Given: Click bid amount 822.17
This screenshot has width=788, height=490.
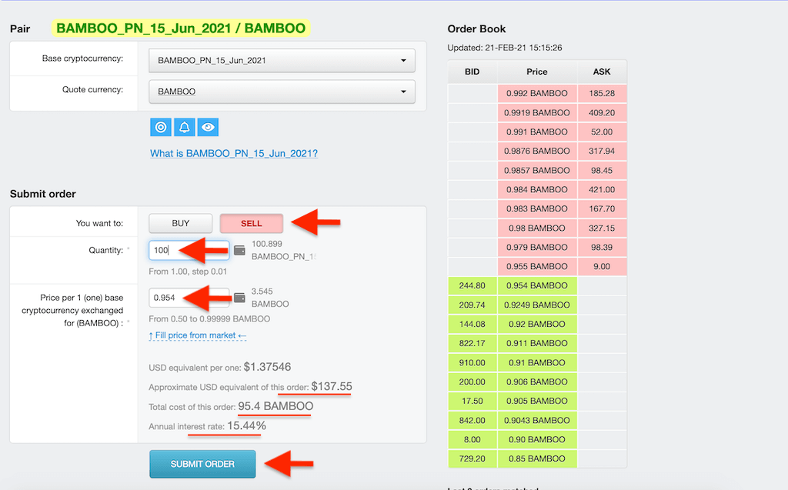Looking at the screenshot, I should click(472, 343).
